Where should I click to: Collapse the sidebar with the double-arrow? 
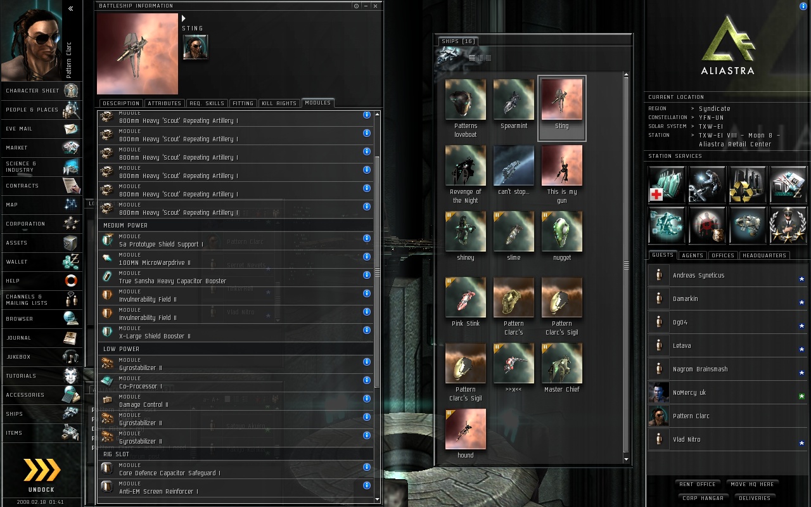coord(70,8)
